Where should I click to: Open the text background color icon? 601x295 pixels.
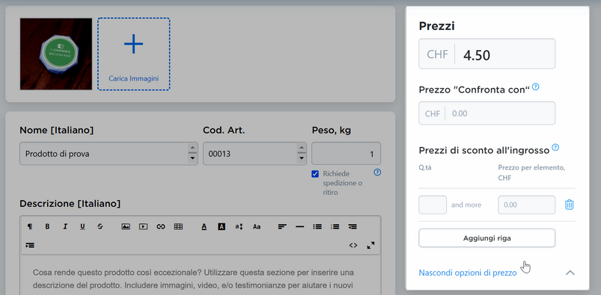point(222,226)
